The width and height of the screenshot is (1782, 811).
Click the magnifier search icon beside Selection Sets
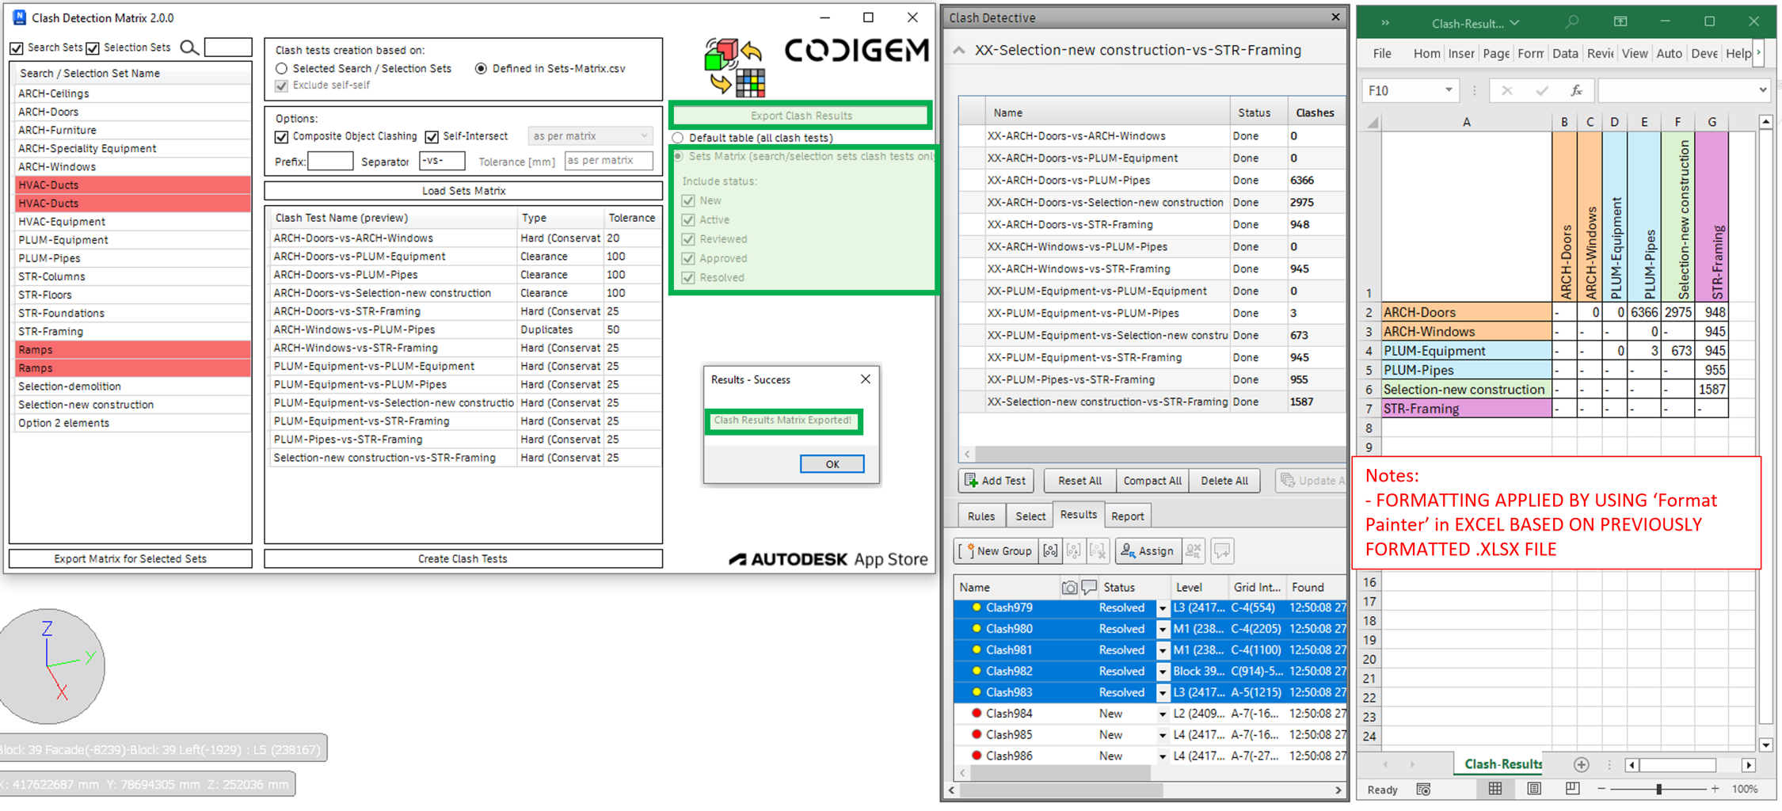coord(188,48)
